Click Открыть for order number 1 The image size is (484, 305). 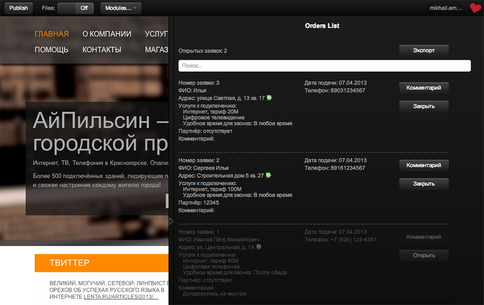(424, 255)
